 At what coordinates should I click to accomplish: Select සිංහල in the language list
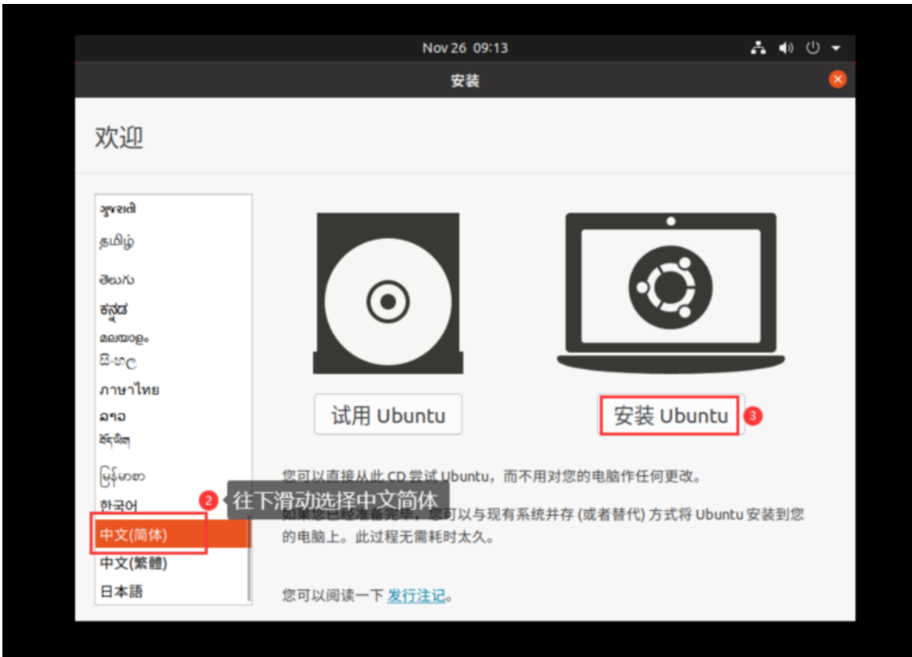173,361
